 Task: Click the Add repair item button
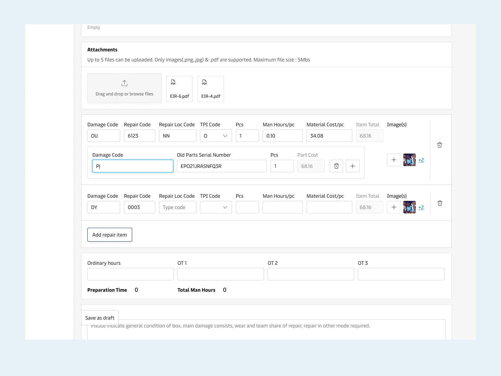[x=110, y=235]
